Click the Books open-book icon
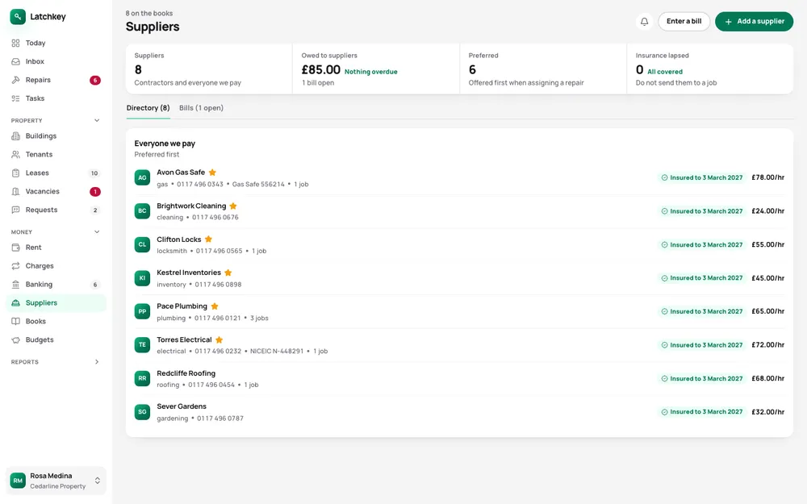This screenshot has height=504, width=807. coord(16,322)
